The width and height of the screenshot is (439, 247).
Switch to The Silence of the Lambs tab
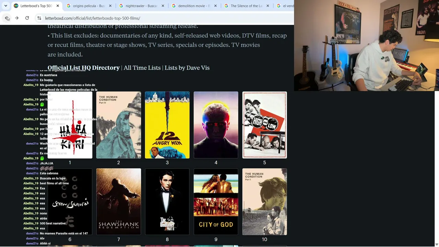[247, 6]
